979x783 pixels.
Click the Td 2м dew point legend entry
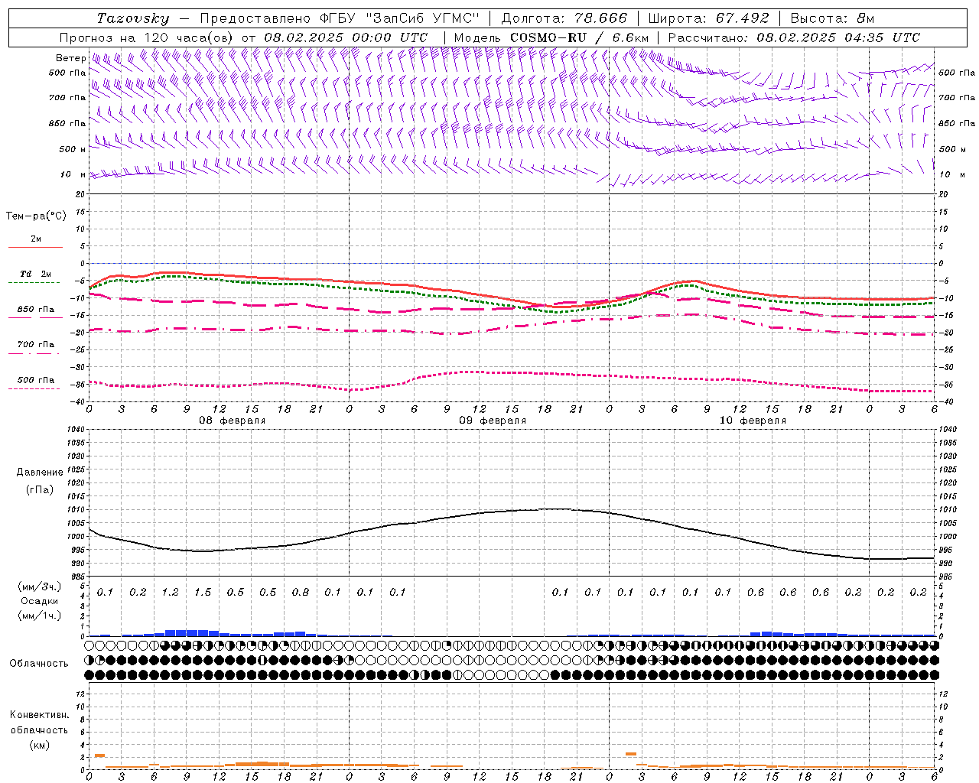(36, 274)
